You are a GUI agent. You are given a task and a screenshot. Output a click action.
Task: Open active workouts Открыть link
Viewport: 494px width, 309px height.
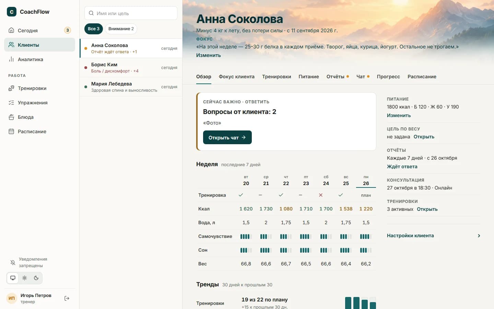point(427,209)
